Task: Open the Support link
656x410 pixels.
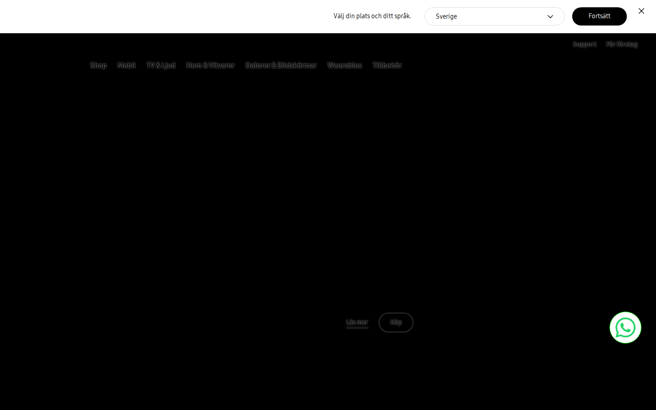Action: (584, 44)
